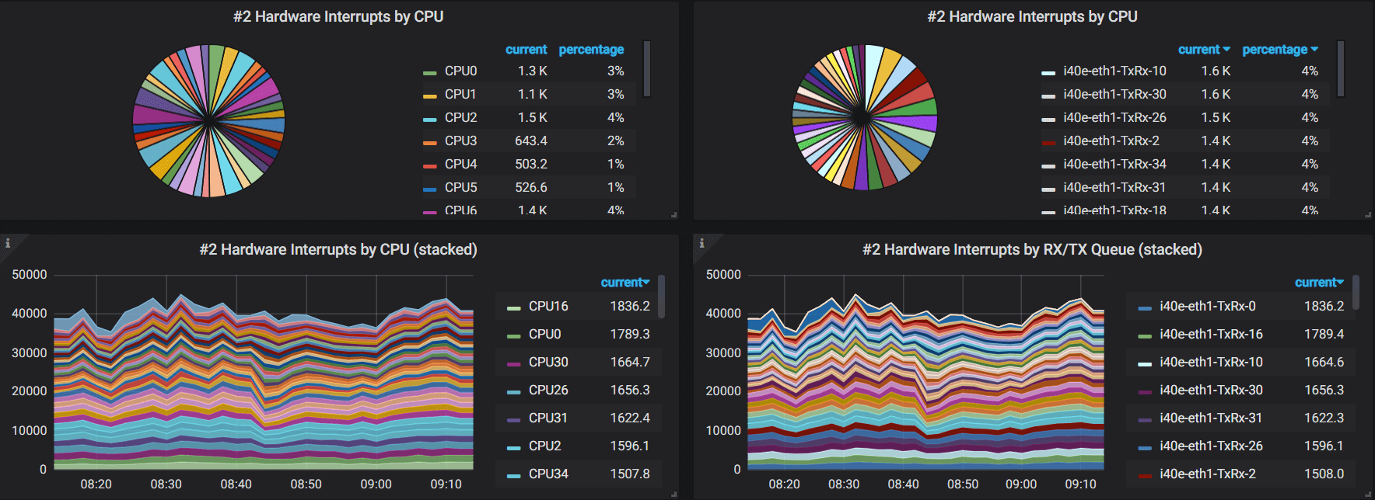Viewport: 1375px width, 500px height.
Task: Click the blue CPU5 color swatch
Action: (429, 189)
